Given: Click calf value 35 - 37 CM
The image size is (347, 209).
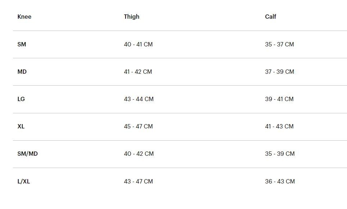Looking at the screenshot, I should (x=279, y=44).
